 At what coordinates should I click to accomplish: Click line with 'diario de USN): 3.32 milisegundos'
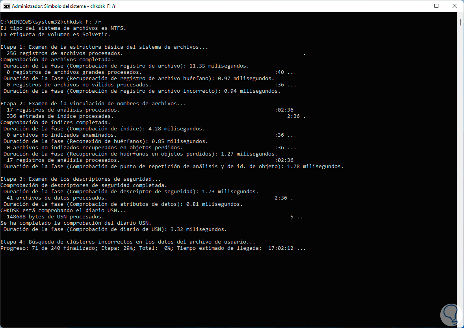pyautogui.click(x=115, y=229)
